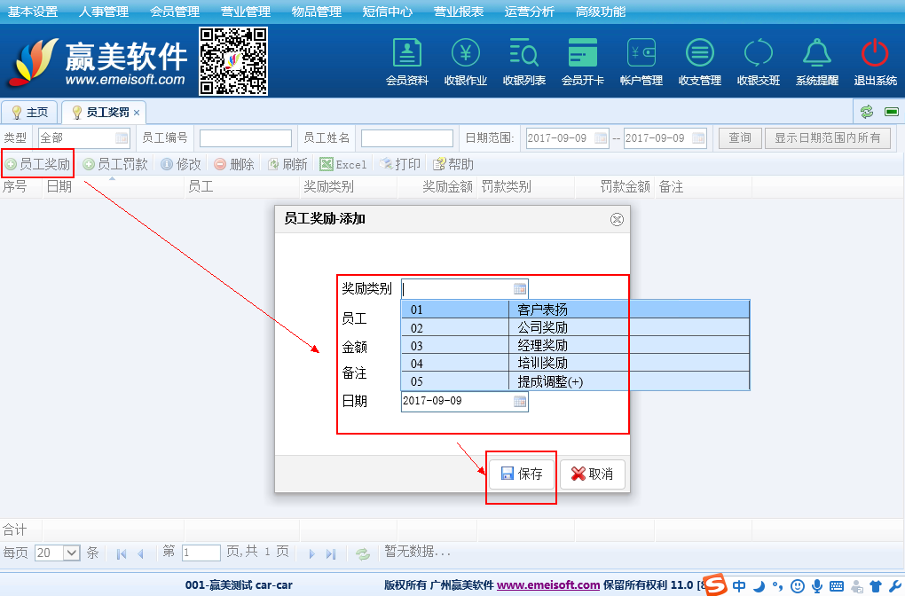Click the 收银交班 shift handover icon
This screenshot has height=596, width=905.
click(758, 62)
